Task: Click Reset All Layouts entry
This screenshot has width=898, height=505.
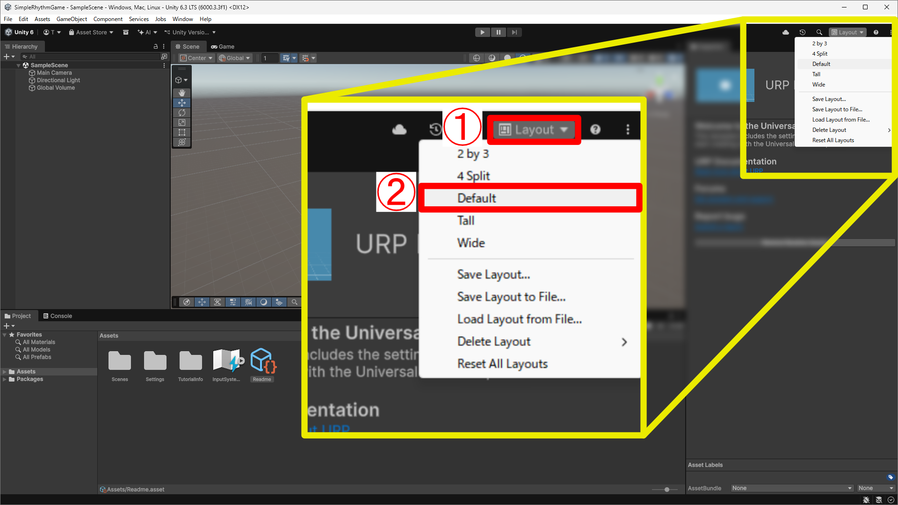Action: (x=833, y=140)
